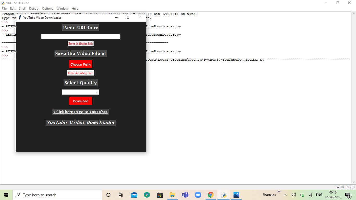Viewport: 356px width, 200px height.
Task: Follow the link to go to YouTube
Action: [x=81, y=112]
